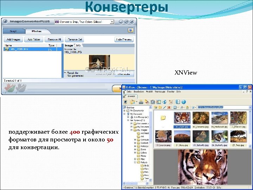
Task: Click the Hide Preview button
Action: pos(124,39)
